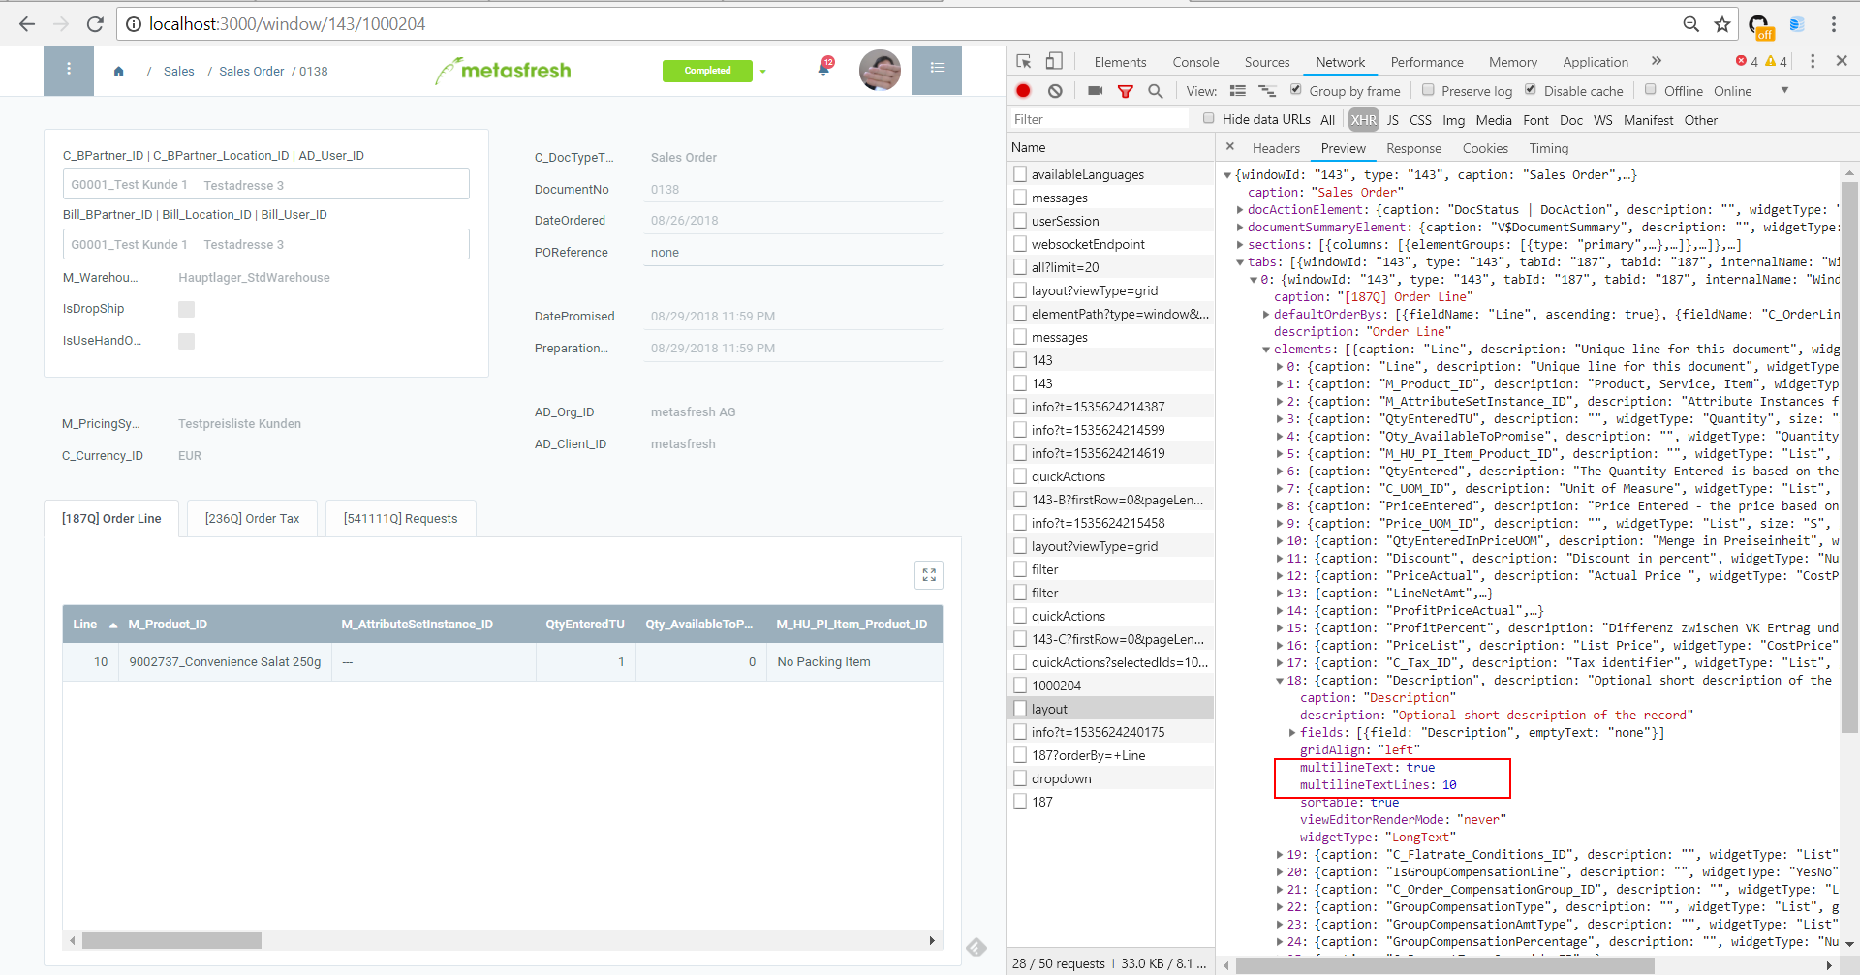Screen dimensions: 1860x975
Task: Open the side list panel icon
Action: click(x=937, y=69)
